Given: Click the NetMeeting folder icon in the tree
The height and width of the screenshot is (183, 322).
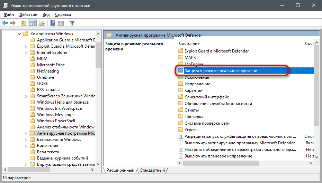Looking at the screenshot, I should pyautogui.click(x=32, y=71).
